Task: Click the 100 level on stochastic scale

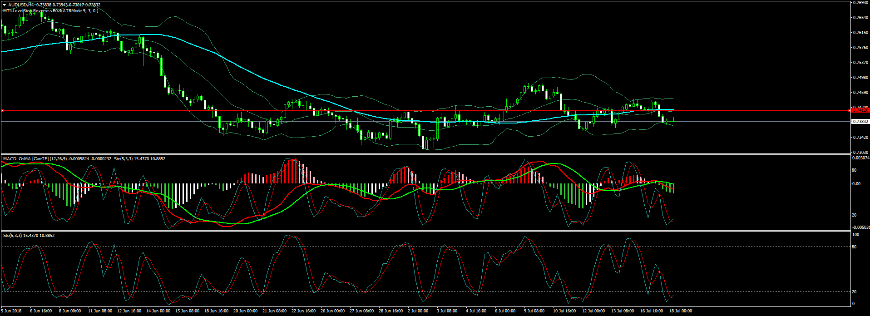Action: coord(855,235)
